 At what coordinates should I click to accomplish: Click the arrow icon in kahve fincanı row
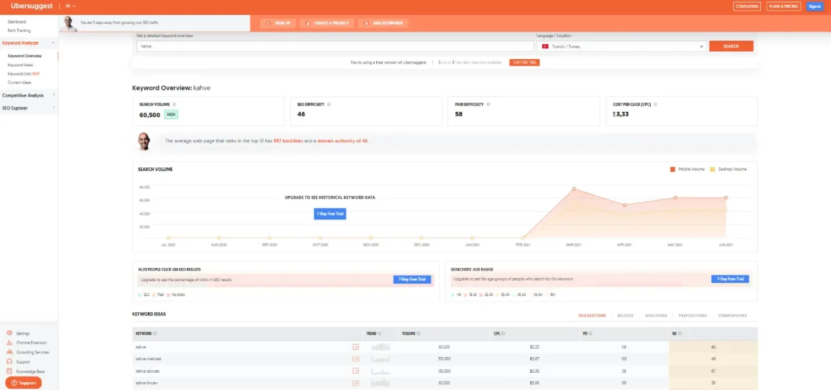click(x=355, y=383)
